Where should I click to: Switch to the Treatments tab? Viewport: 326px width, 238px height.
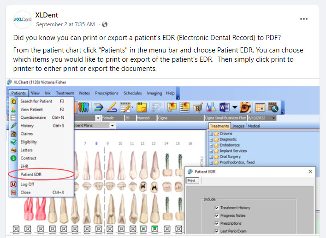219,126
